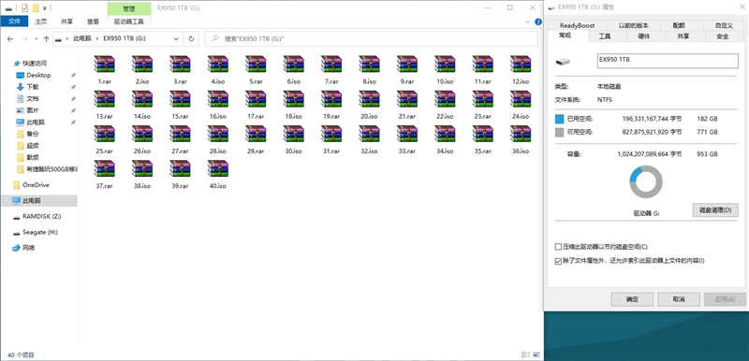Click the disk usage donut chart

[646, 181]
